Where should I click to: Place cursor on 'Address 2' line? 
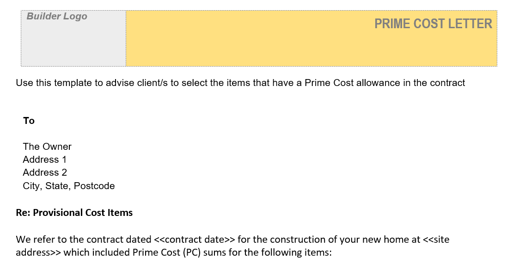[x=45, y=172]
